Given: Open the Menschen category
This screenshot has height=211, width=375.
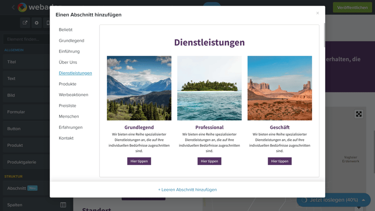Looking at the screenshot, I should pos(69,116).
